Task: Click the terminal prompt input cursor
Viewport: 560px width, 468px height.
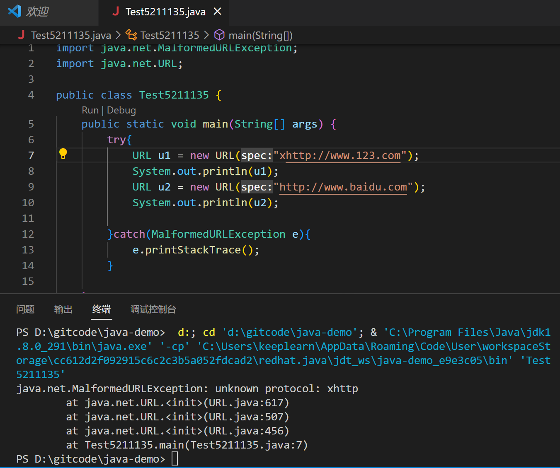Action: coord(175,459)
